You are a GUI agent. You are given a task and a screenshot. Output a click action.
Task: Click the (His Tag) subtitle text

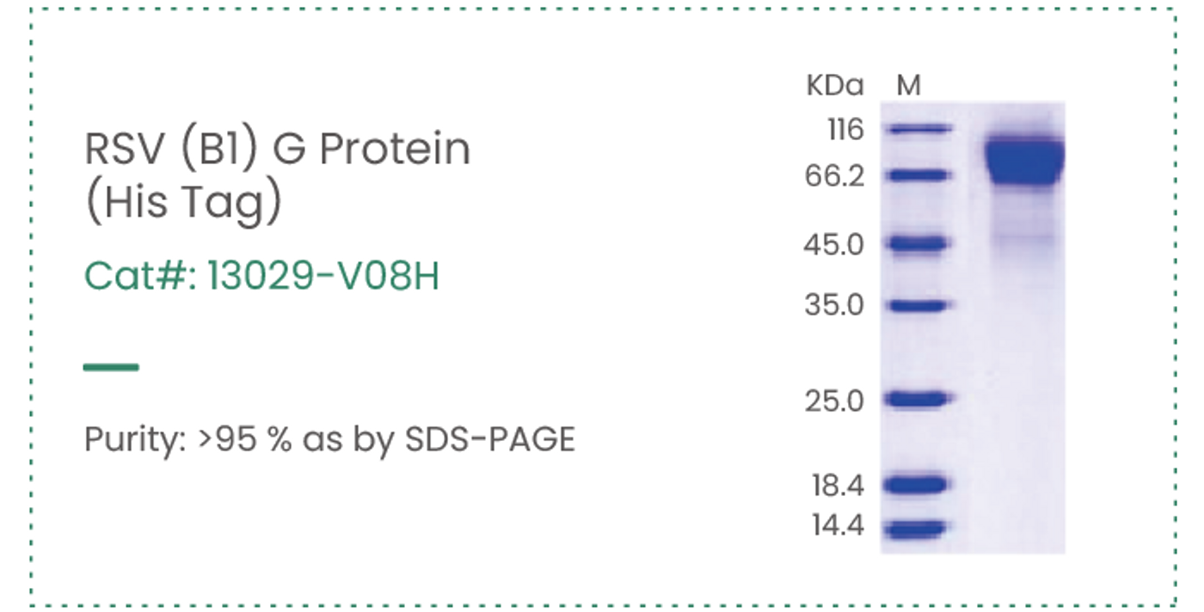pyautogui.click(x=183, y=203)
